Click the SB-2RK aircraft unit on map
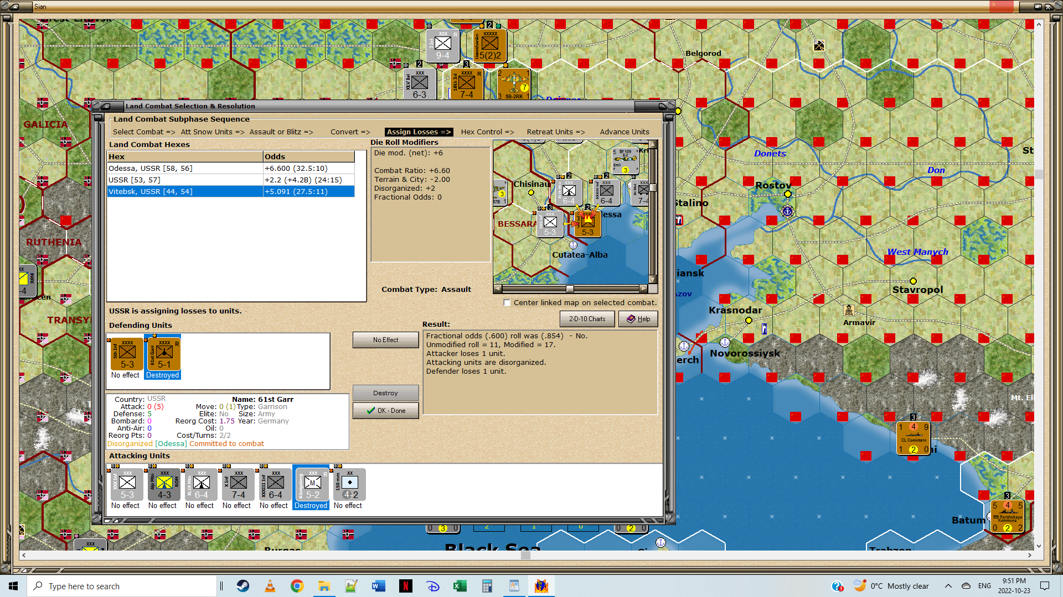1063x597 pixels. [x=514, y=84]
